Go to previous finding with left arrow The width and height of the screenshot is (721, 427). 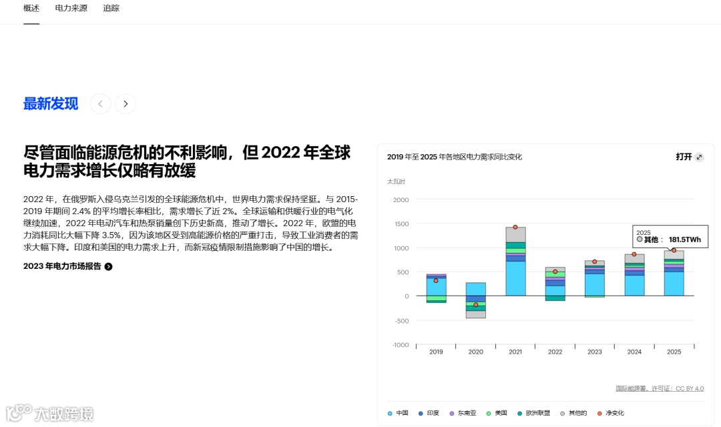[101, 104]
